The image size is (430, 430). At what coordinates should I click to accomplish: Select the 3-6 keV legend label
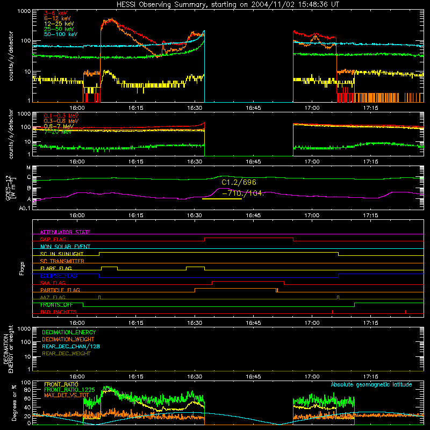point(56,13)
